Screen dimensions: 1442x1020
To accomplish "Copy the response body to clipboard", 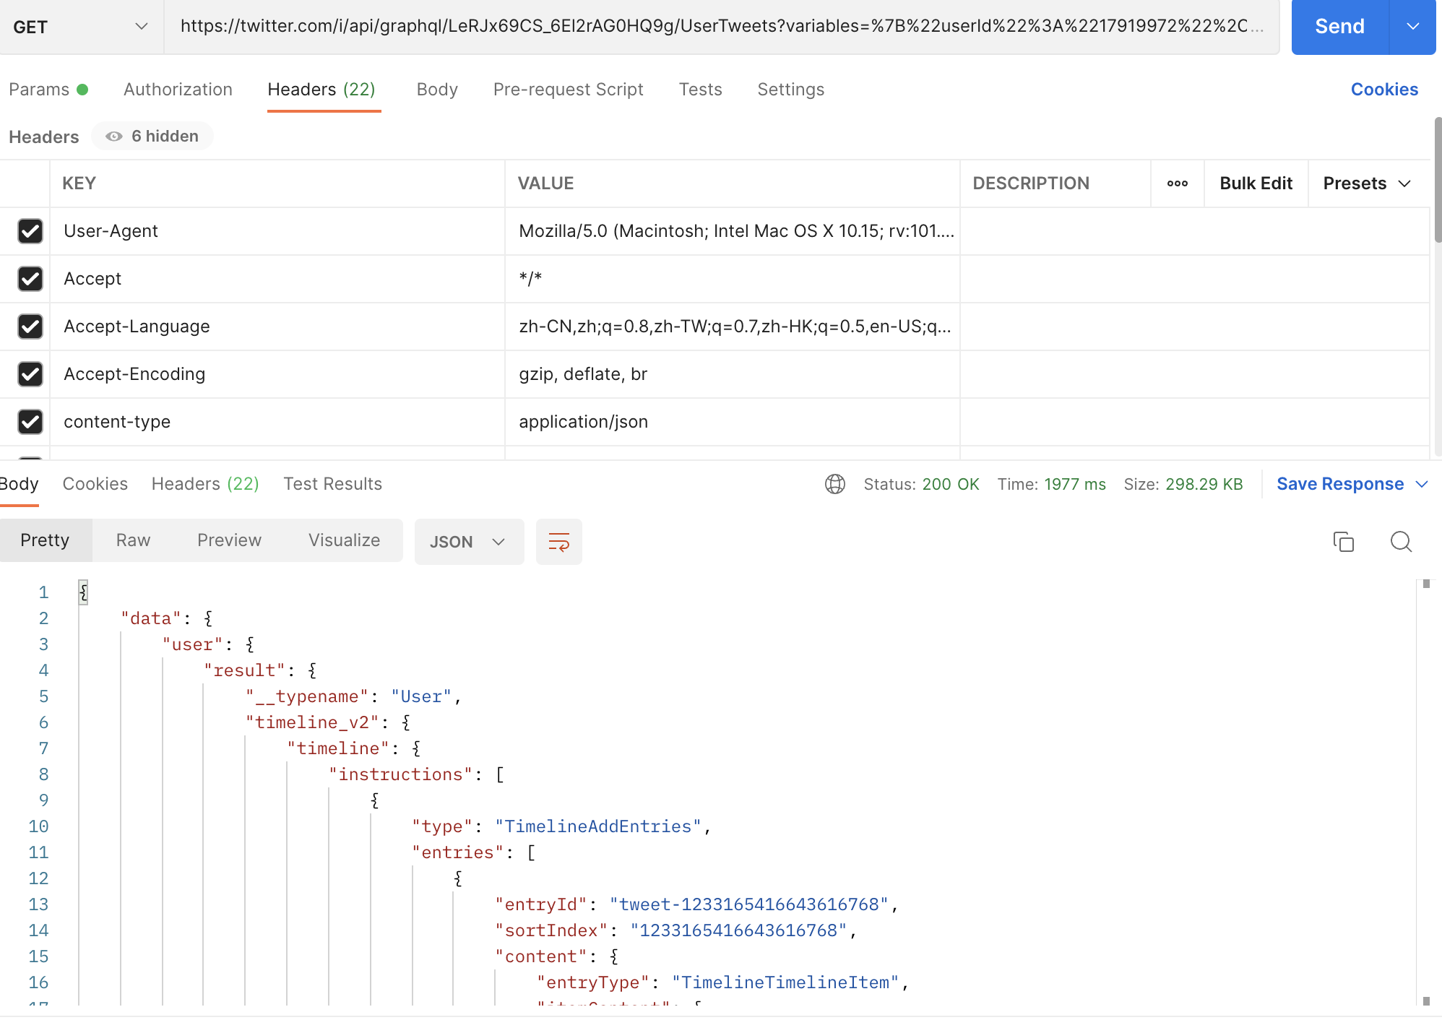I will click(1343, 542).
